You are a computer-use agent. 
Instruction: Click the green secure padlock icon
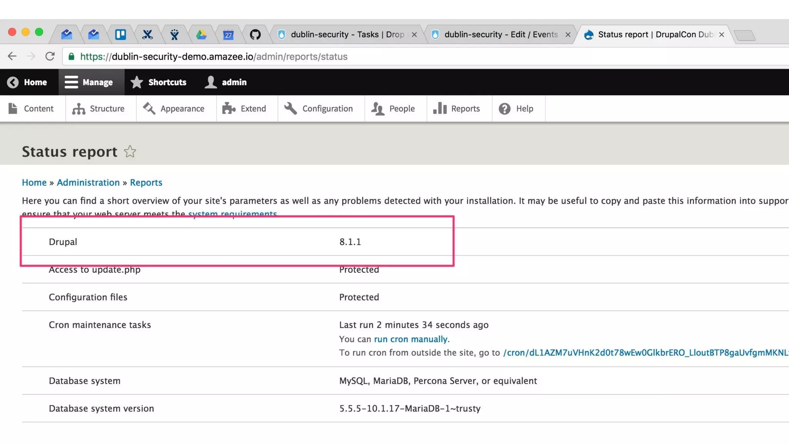(71, 57)
